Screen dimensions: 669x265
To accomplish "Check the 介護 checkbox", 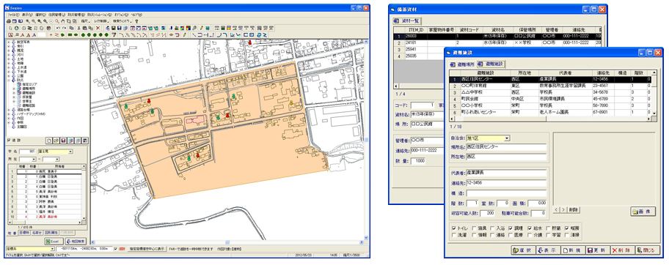I will click(530, 235).
